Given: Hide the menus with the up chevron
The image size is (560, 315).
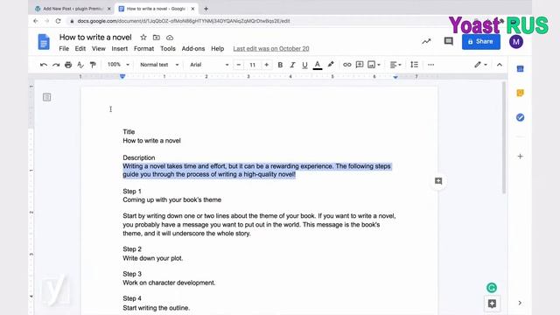Looking at the screenshot, I should pyautogui.click(x=500, y=65).
